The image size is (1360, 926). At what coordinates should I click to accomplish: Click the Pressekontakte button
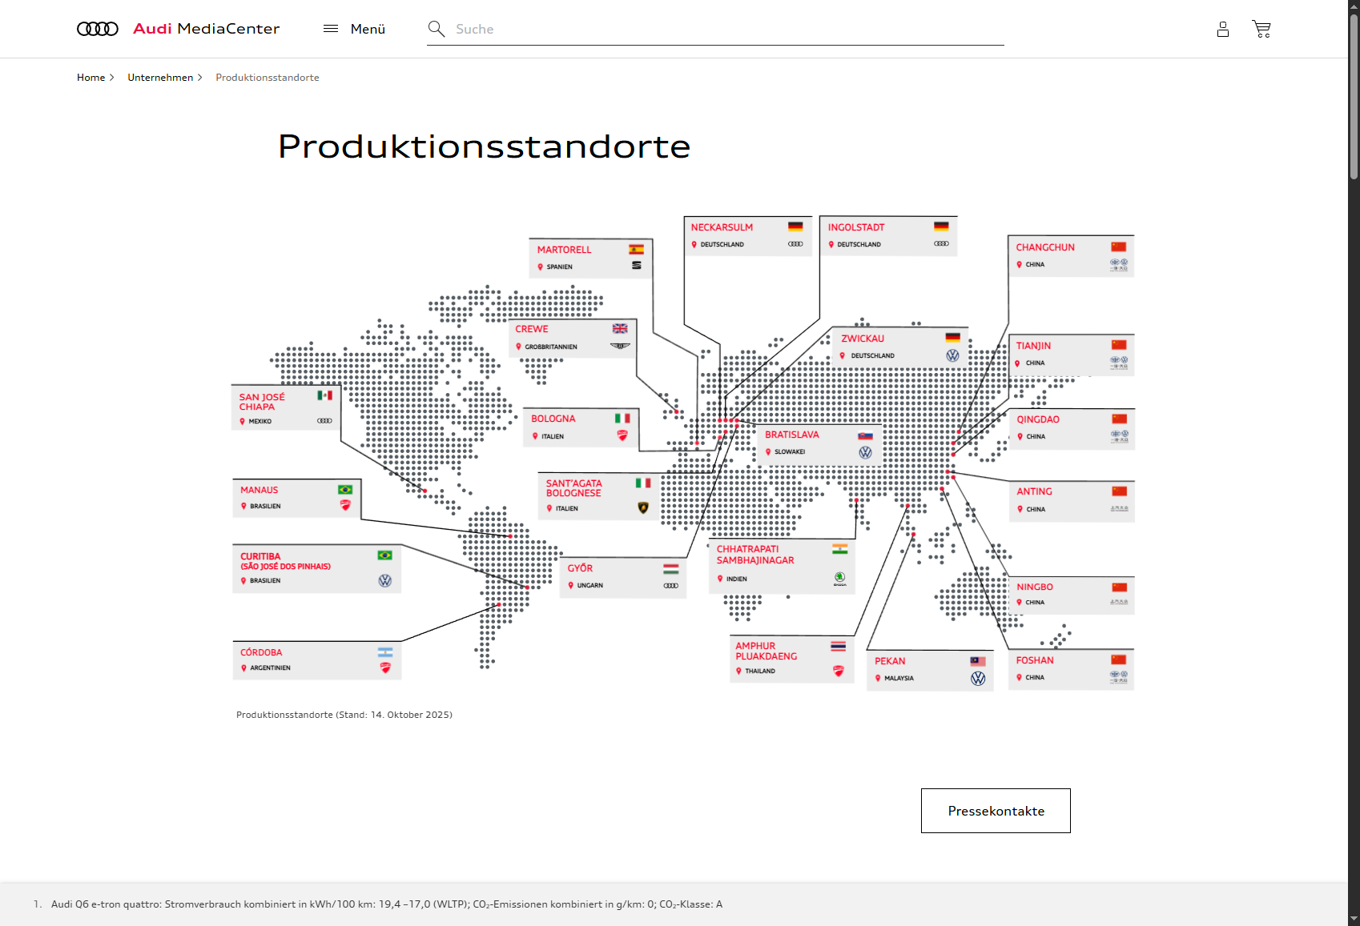click(x=996, y=811)
